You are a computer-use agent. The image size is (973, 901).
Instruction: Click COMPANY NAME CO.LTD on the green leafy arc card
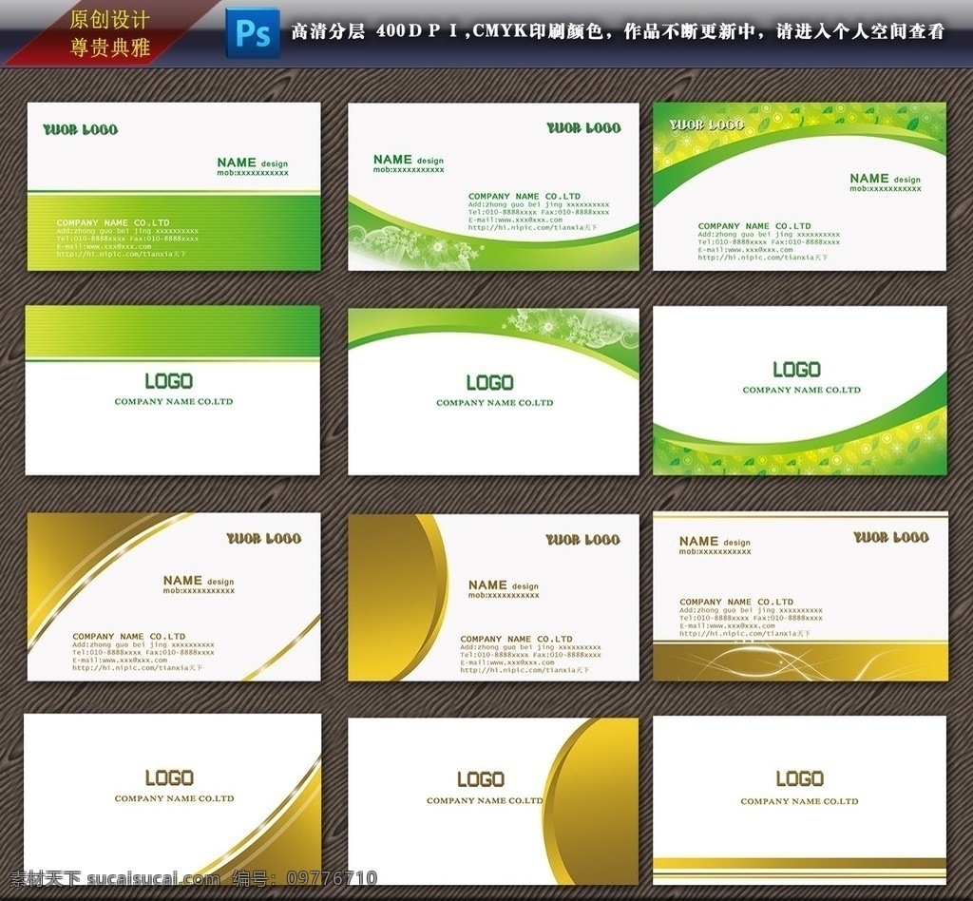(x=754, y=226)
